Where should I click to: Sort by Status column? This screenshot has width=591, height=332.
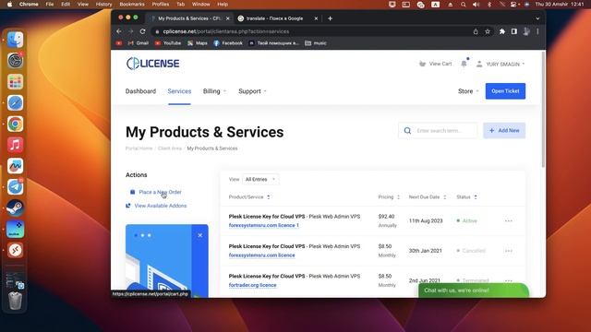(466, 197)
